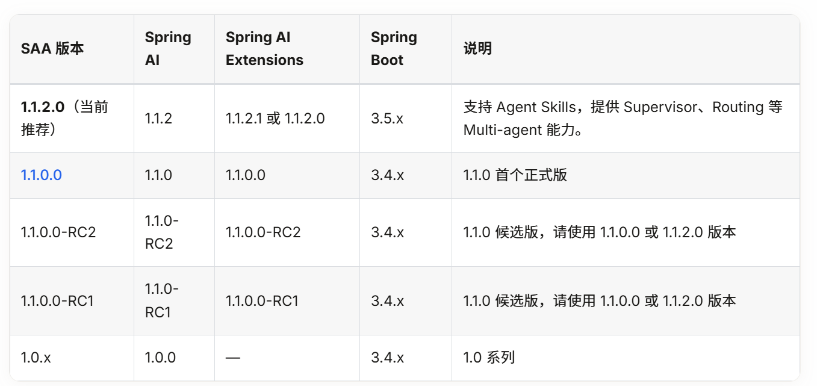Click the SAA 版本 column header

(52, 49)
